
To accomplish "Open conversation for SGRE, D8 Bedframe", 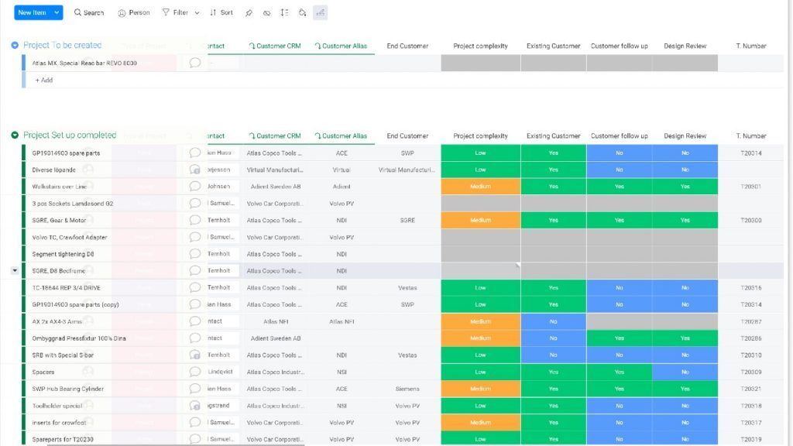I will click(x=194, y=270).
